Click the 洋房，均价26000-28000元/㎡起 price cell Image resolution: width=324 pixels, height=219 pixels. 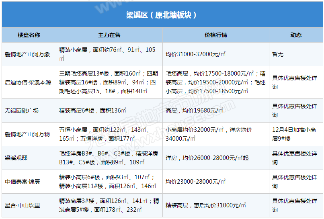click(207, 158)
